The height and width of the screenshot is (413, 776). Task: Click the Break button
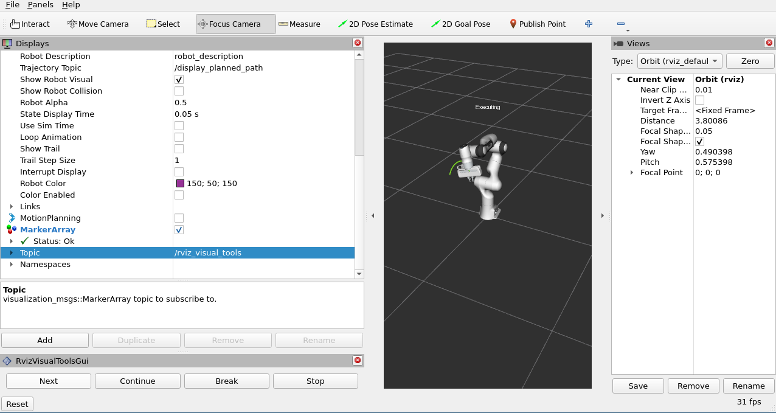[227, 381]
